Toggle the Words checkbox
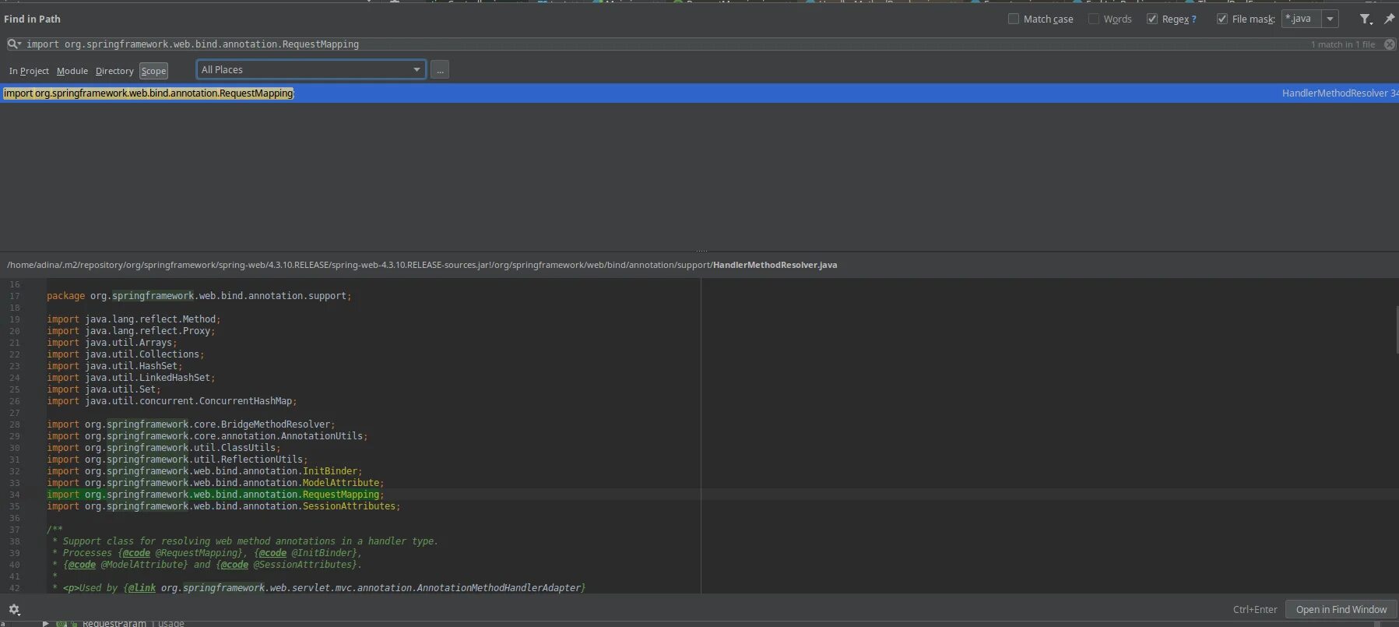This screenshot has width=1399, height=627. pos(1094,19)
